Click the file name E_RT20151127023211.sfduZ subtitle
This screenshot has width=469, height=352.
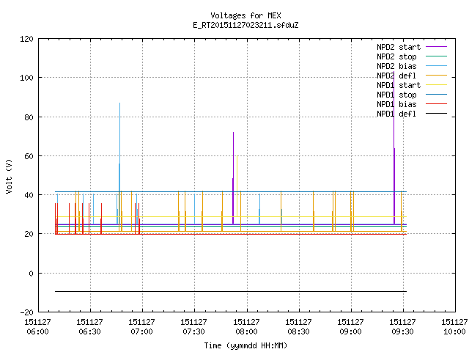click(x=245, y=25)
